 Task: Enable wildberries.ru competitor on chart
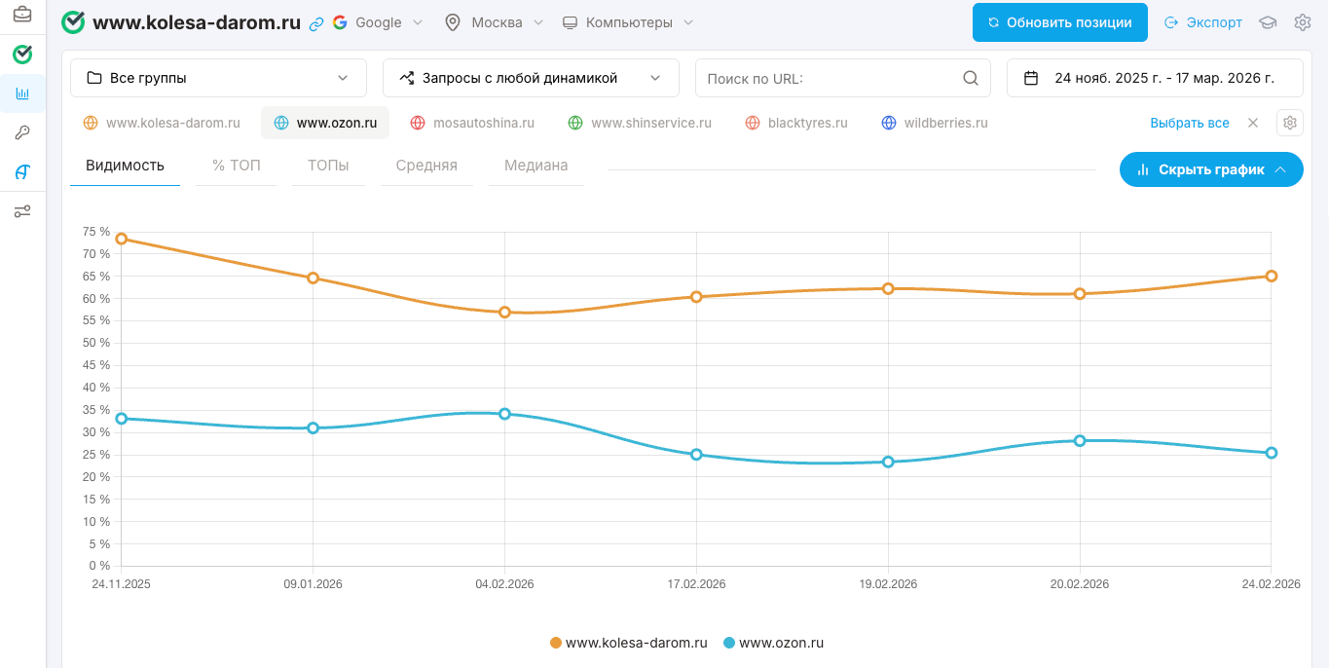coord(934,123)
